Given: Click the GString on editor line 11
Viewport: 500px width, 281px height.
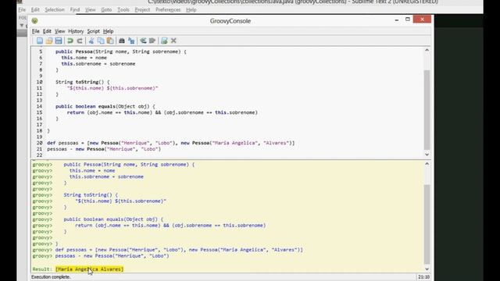Looking at the screenshot, I should tap(112, 88).
